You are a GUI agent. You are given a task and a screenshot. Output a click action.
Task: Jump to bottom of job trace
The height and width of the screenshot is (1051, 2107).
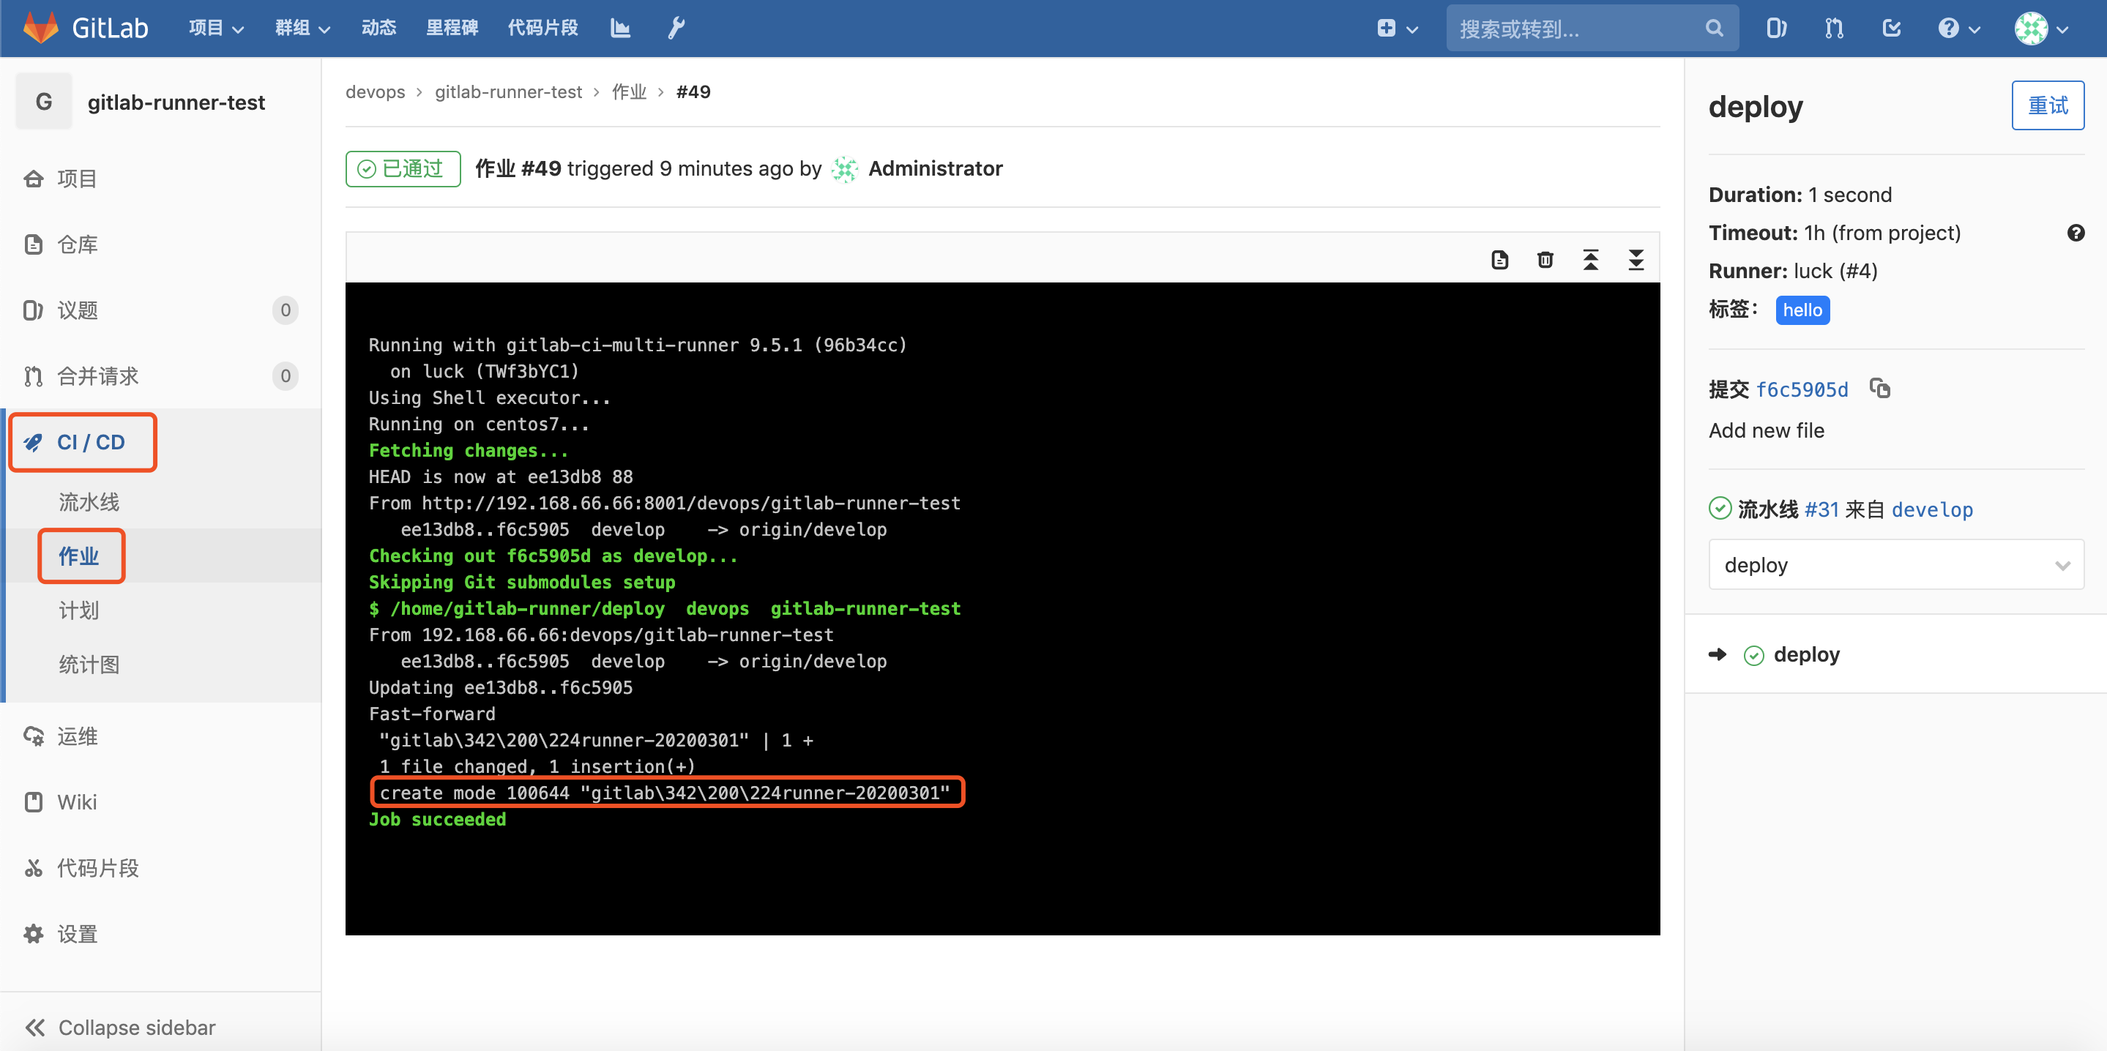pyautogui.click(x=1636, y=260)
